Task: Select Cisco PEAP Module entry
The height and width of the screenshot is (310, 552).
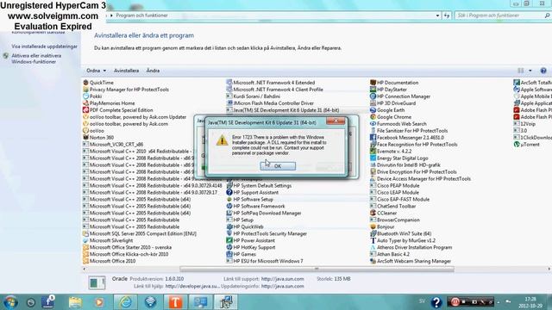Action: click(395, 186)
